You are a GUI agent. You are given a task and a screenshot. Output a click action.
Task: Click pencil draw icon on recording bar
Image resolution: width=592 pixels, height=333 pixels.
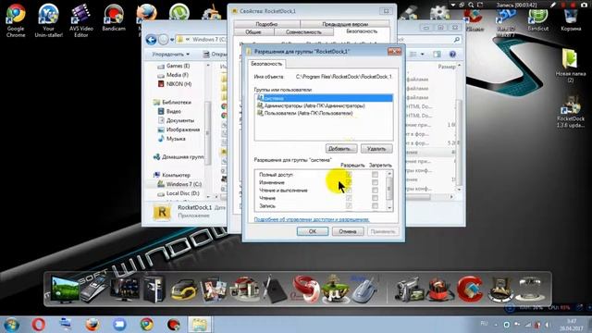pos(553,5)
